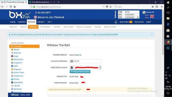Switch to Balances sub-tab
The width and height of the screenshot is (172, 97).
13,27
